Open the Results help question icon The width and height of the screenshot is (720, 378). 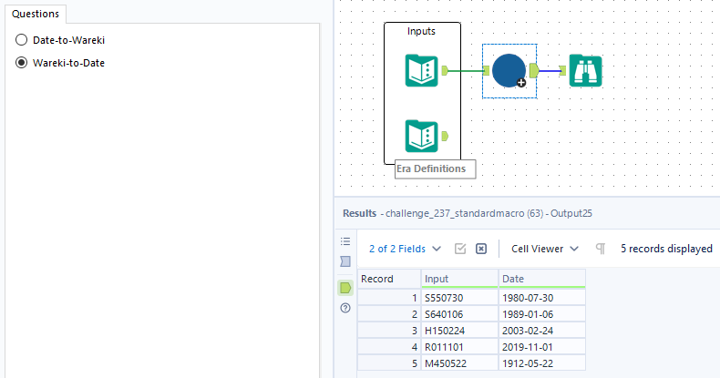pos(345,308)
